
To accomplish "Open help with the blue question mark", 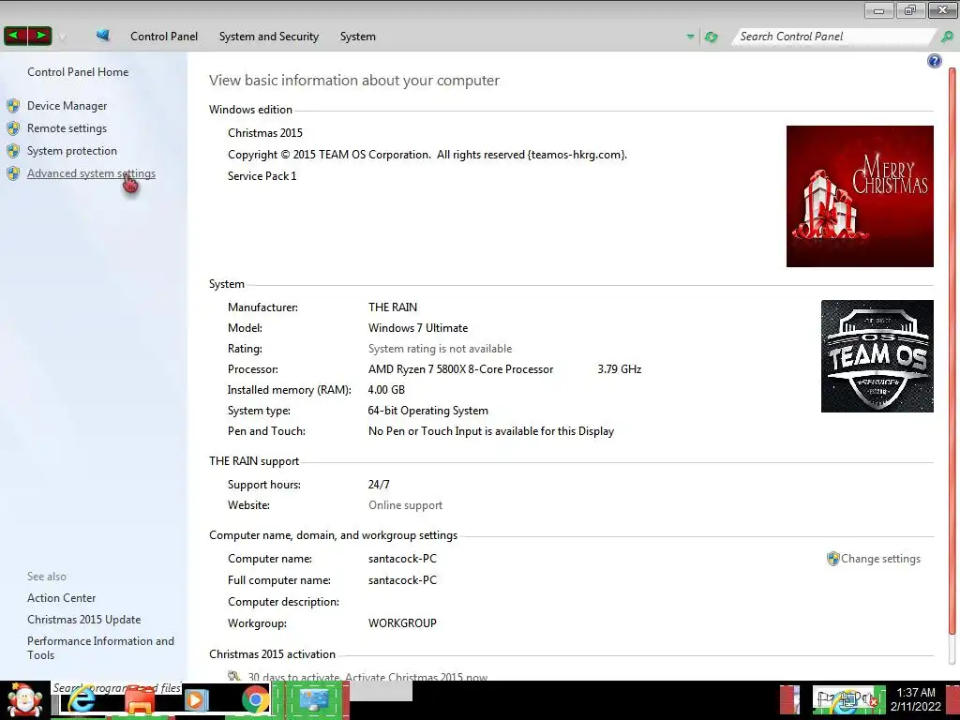I will coord(935,61).
